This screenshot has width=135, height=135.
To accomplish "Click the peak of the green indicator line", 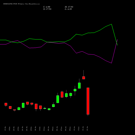I will [112, 24].
